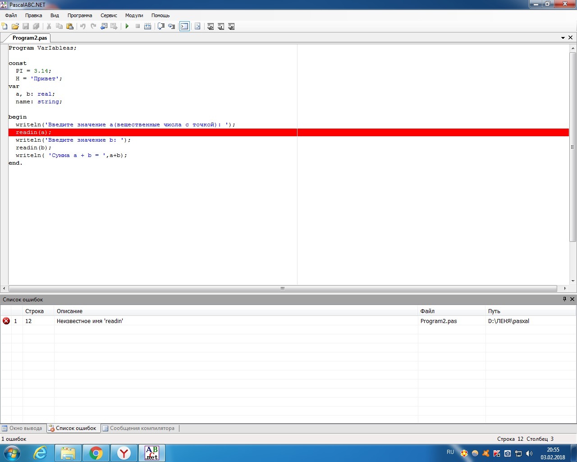Image resolution: width=577 pixels, height=462 pixels.
Task: Select the 'Неизвестное имя readin' error row
Action: 90,321
